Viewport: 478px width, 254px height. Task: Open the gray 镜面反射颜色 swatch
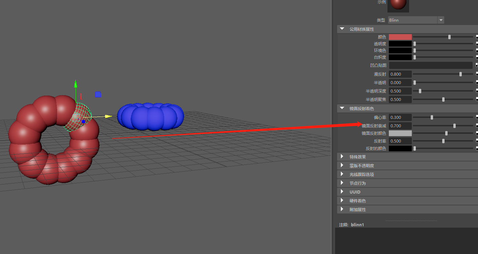400,133
